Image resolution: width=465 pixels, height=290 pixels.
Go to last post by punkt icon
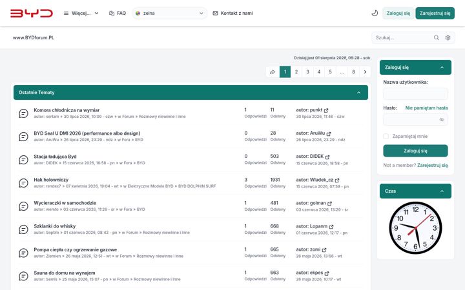pos(326,110)
